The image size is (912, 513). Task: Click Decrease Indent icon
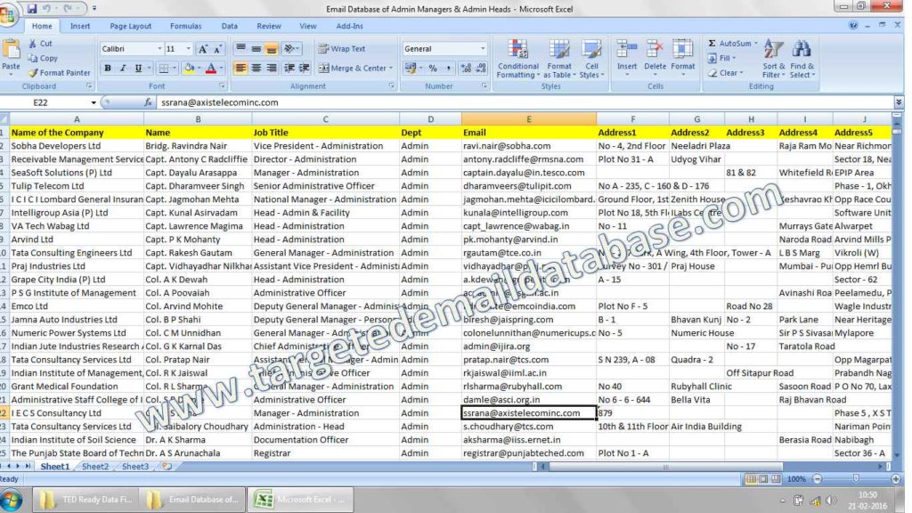coord(289,69)
